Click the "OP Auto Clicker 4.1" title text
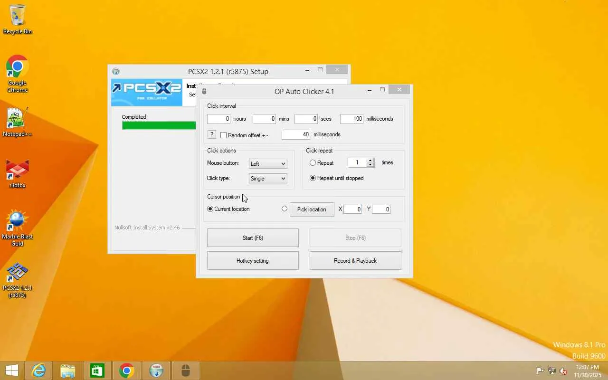Viewport: 608px width, 380px height. coord(304,91)
